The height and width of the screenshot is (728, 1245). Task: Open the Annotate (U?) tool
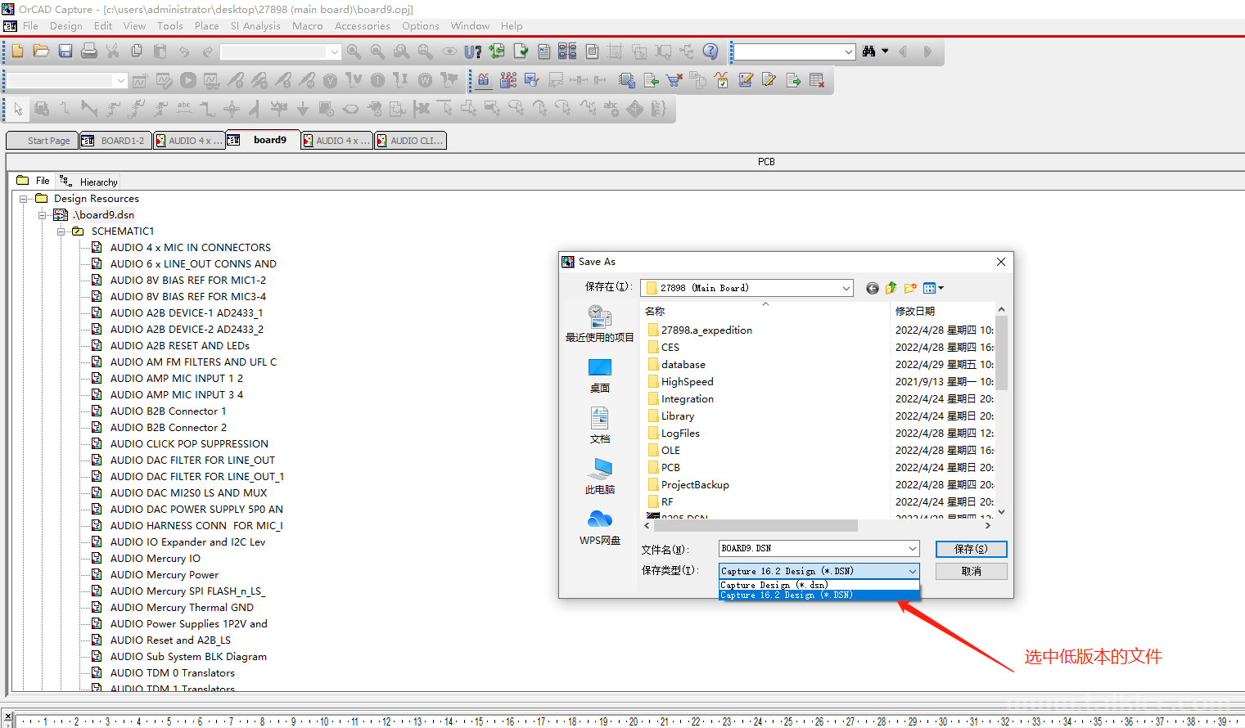coord(473,52)
